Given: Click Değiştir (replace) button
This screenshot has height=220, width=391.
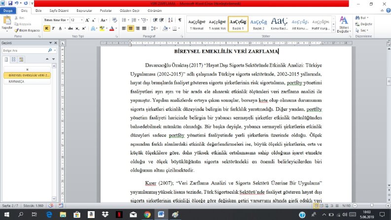Looking at the screenshot, I should click(x=363, y=24).
